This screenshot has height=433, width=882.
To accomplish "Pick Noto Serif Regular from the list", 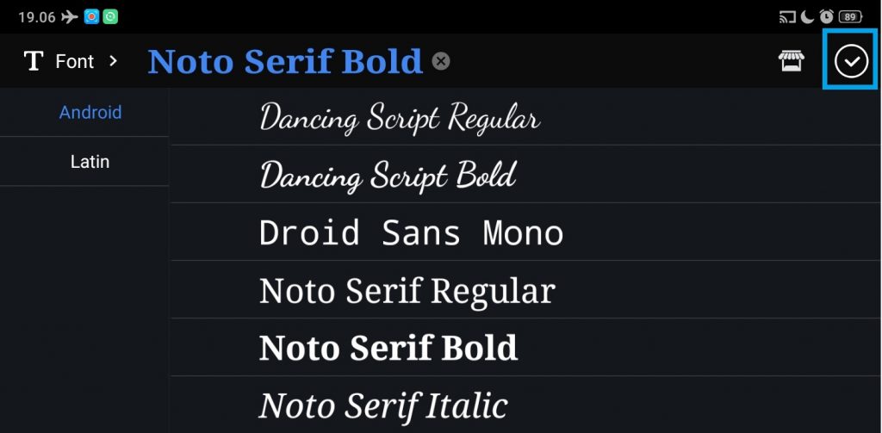I will pyautogui.click(x=407, y=291).
